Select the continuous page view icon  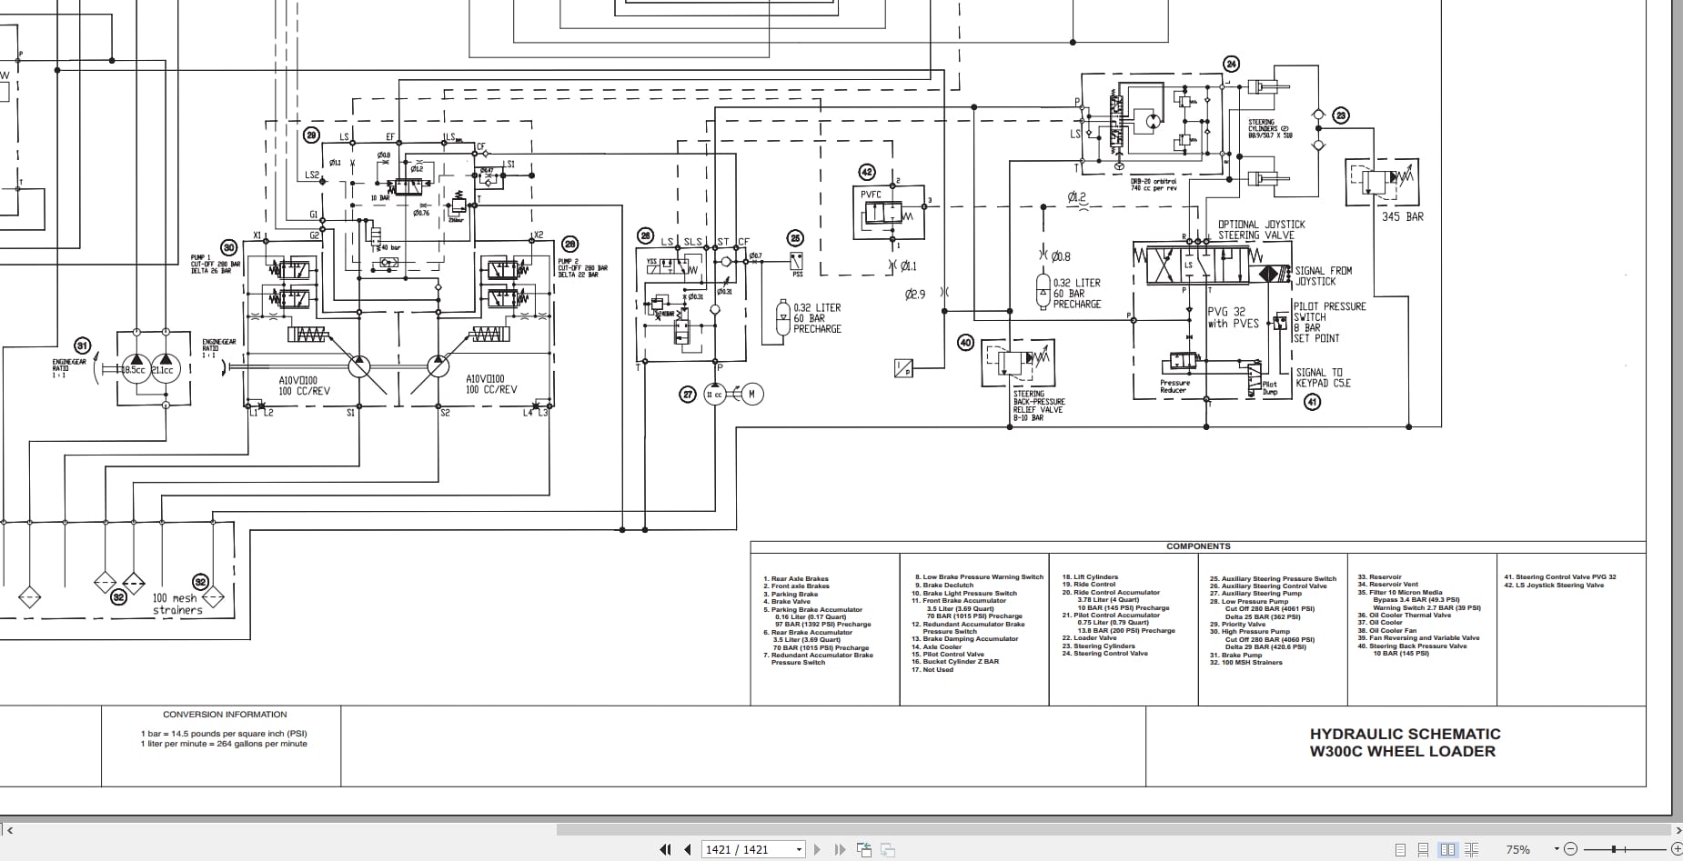point(1424,849)
